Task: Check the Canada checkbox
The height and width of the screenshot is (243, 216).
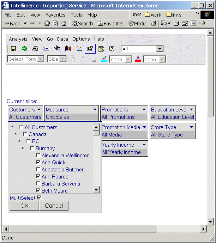Action: pos(25,134)
